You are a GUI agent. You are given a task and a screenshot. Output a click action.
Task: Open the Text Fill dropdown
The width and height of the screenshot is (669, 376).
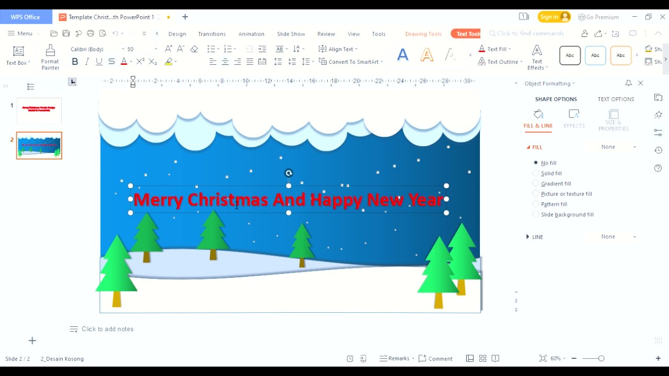pos(510,49)
